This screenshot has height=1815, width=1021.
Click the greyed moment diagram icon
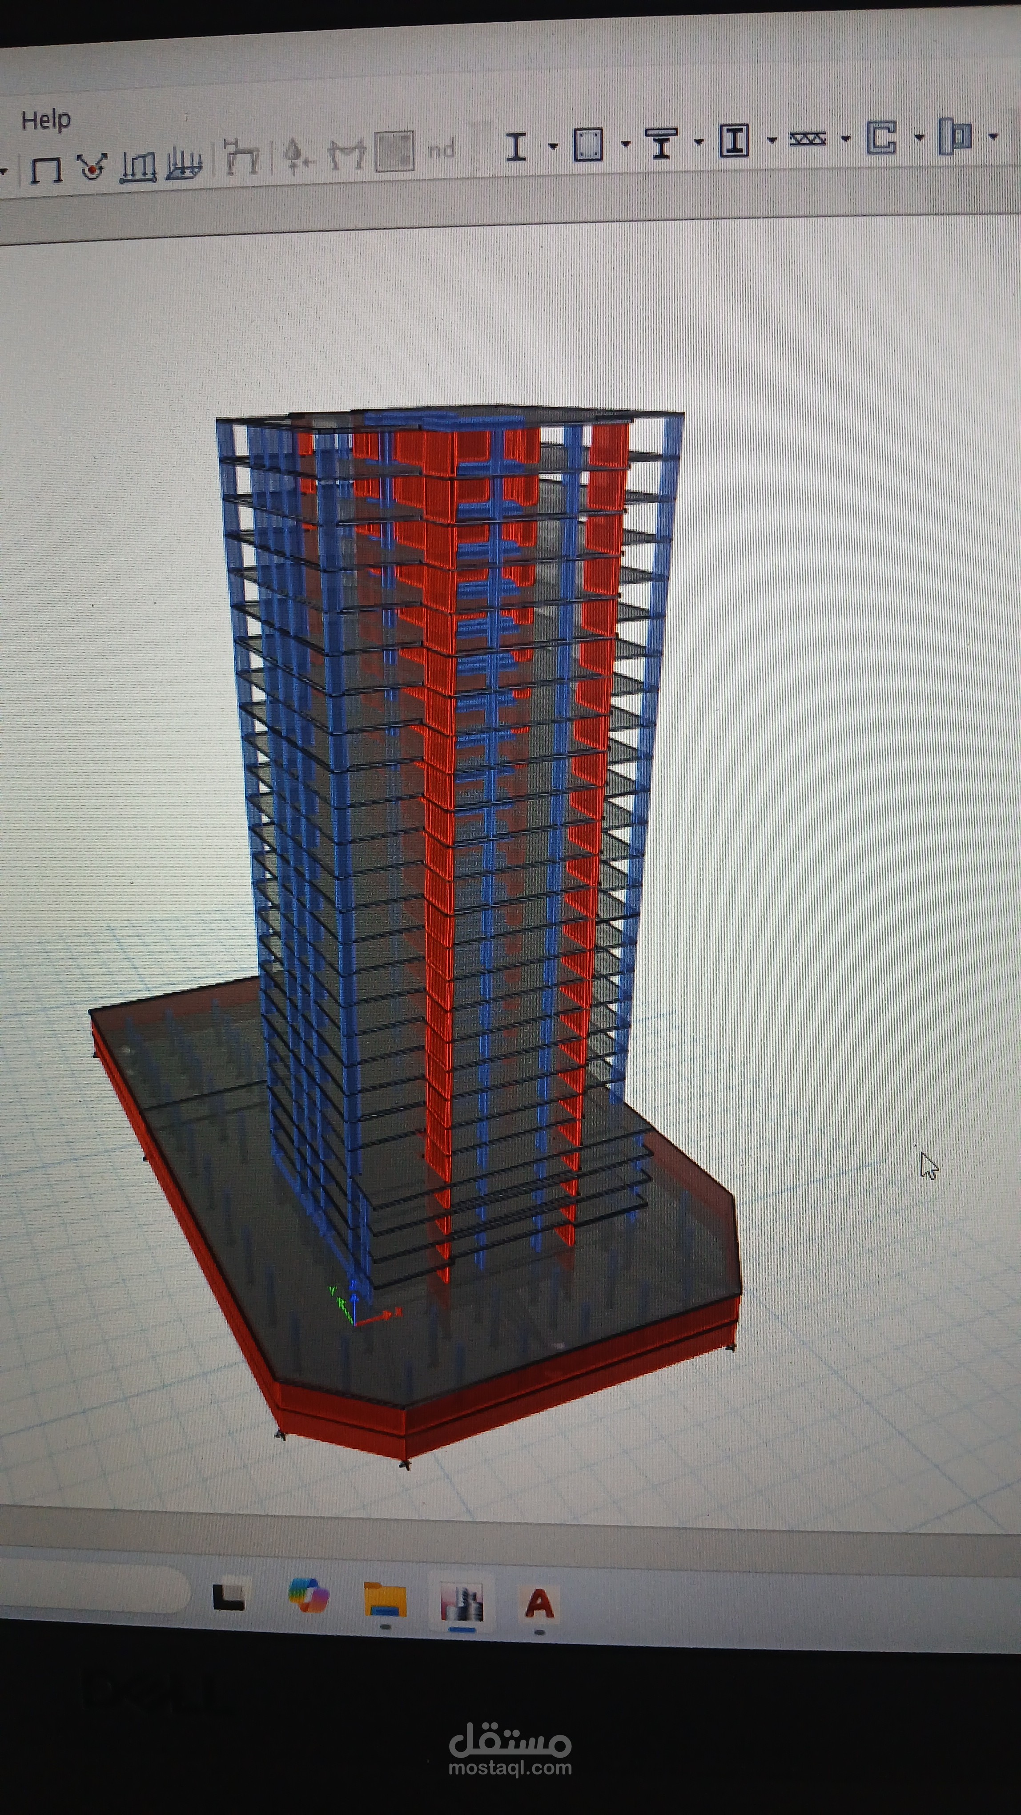point(347,153)
